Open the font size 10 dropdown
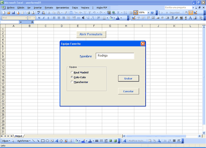 point(34,18)
